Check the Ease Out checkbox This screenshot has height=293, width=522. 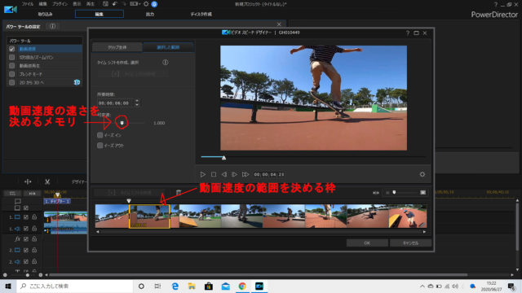pos(100,145)
